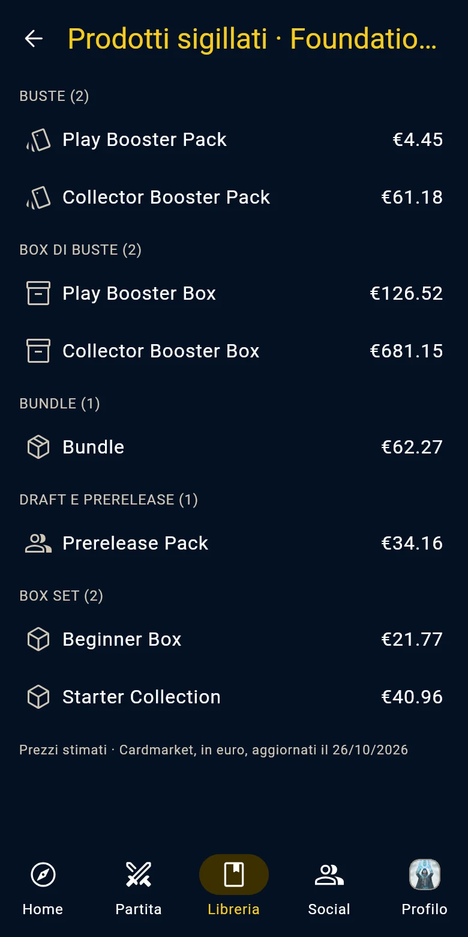View the Bundle price €62.27
The height and width of the screenshot is (937, 468).
pos(412,447)
